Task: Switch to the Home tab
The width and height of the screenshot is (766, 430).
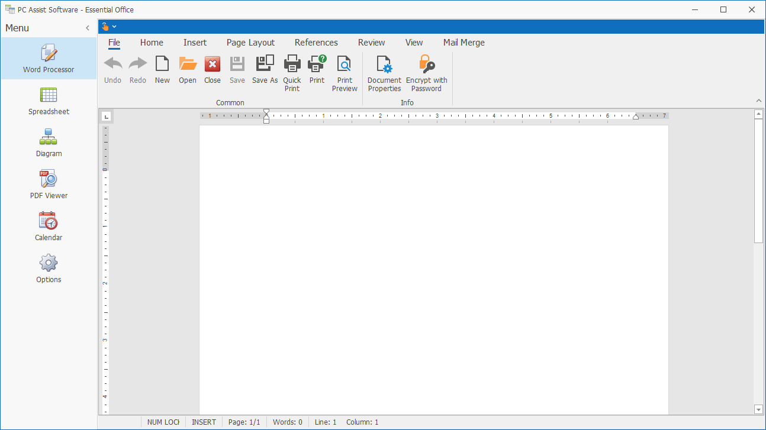Action: (152, 43)
